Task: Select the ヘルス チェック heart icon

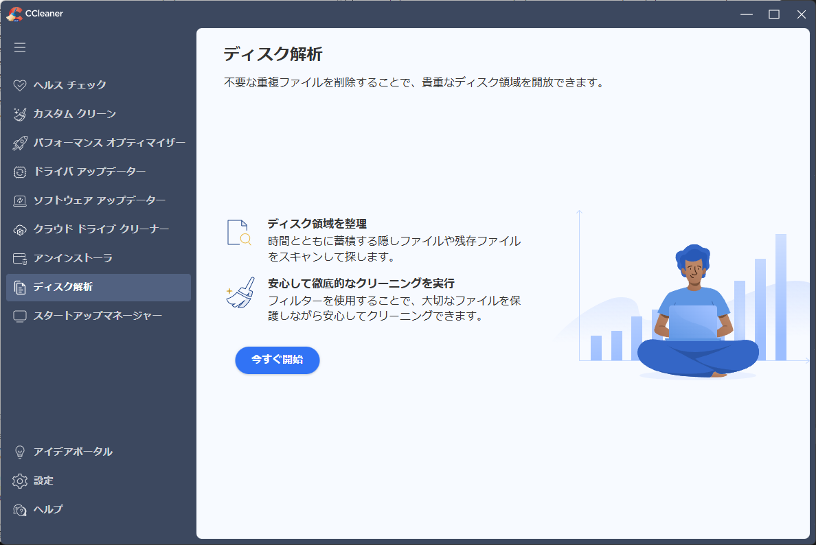Action: tap(19, 85)
